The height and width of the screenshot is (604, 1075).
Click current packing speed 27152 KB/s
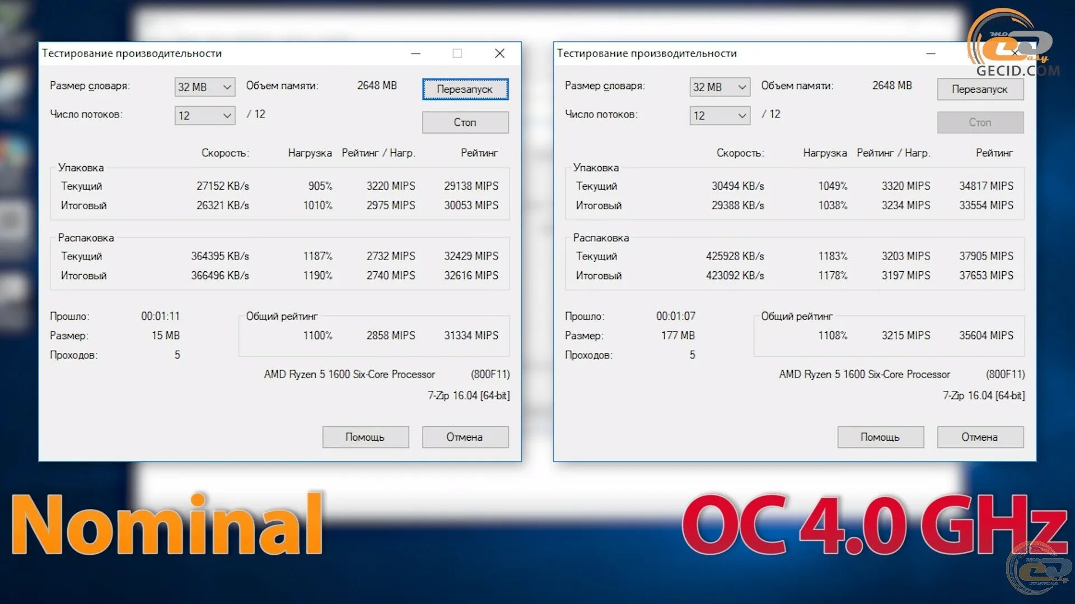click(222, 186)
